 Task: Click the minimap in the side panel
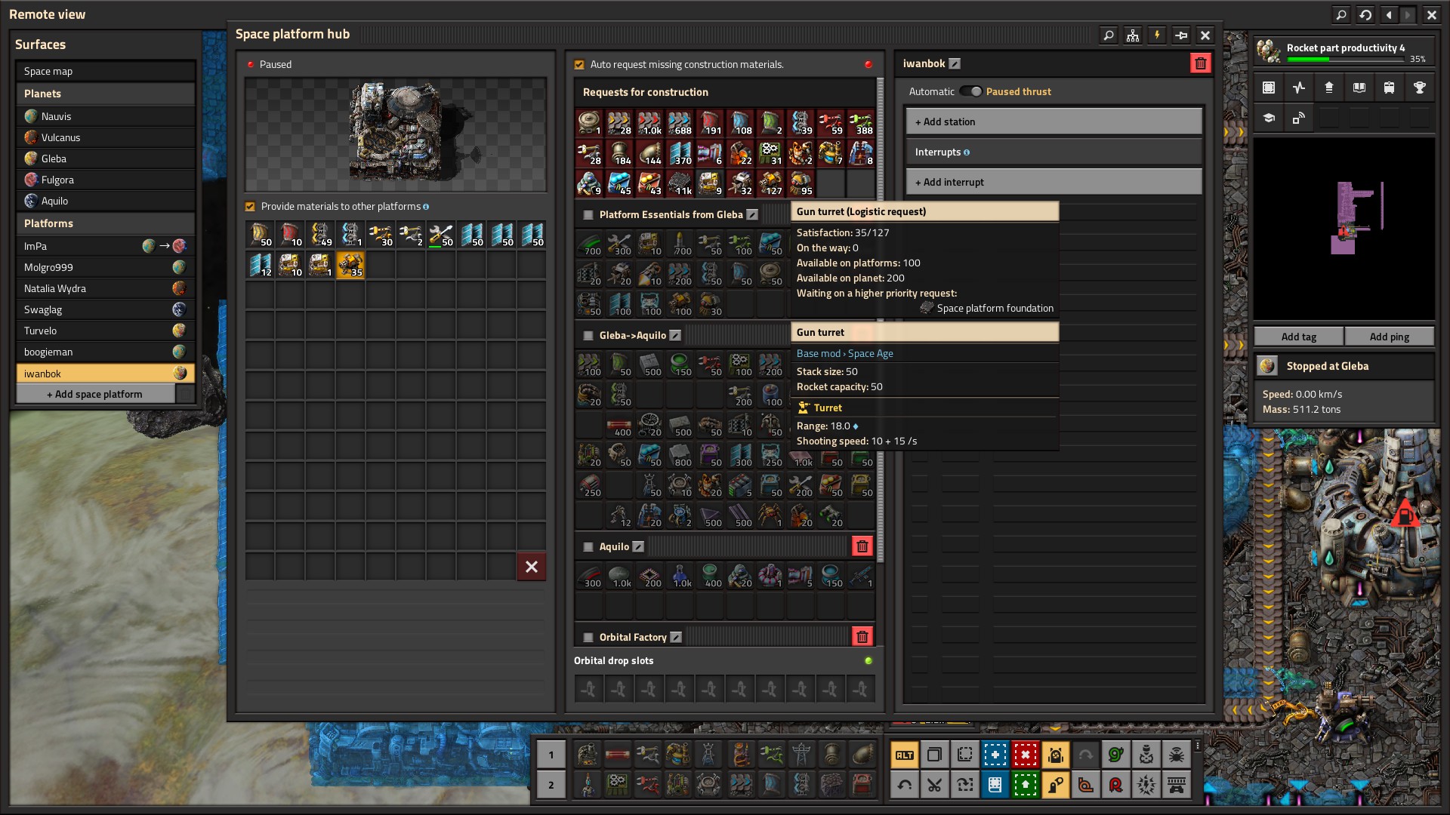click(1344, 229)
